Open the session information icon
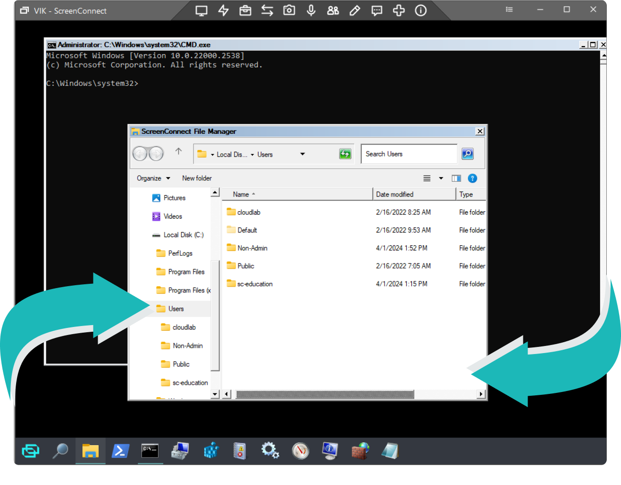 point(420,10)
